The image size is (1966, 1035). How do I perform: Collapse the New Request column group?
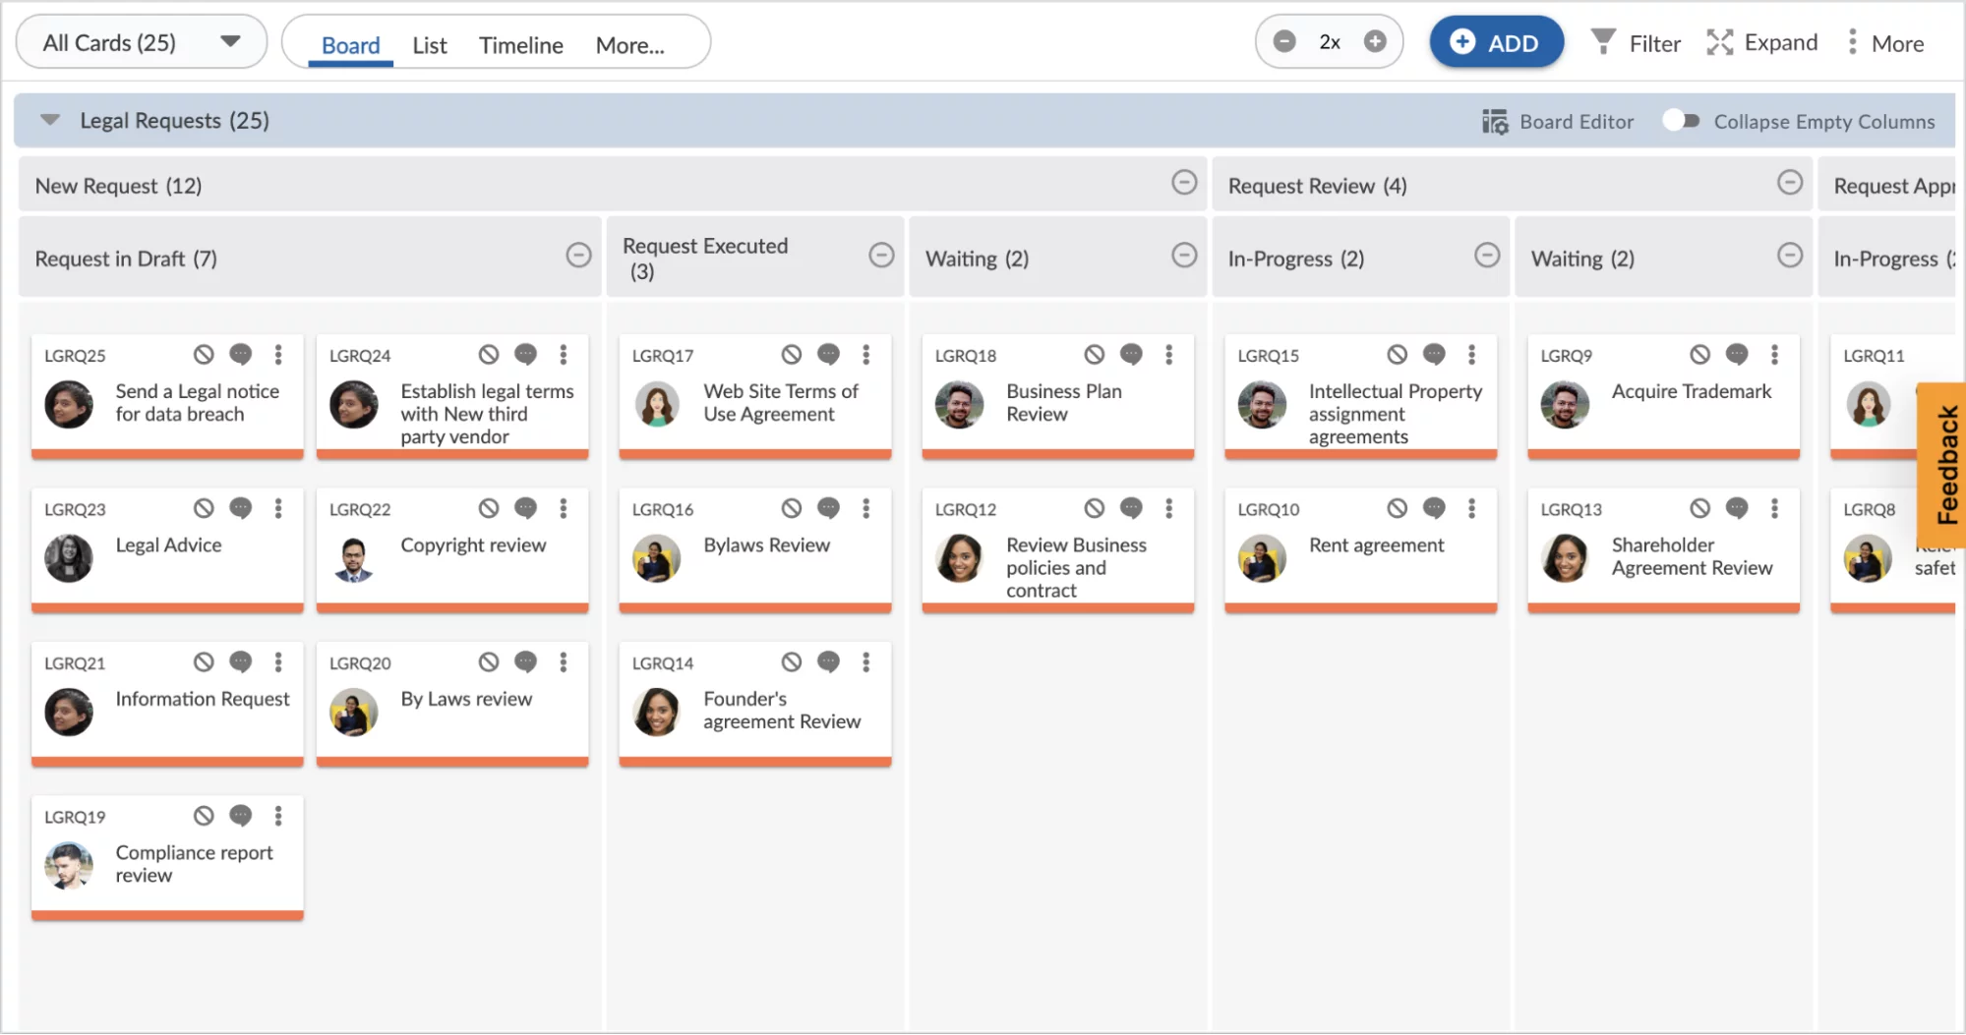click(1184, 183)
